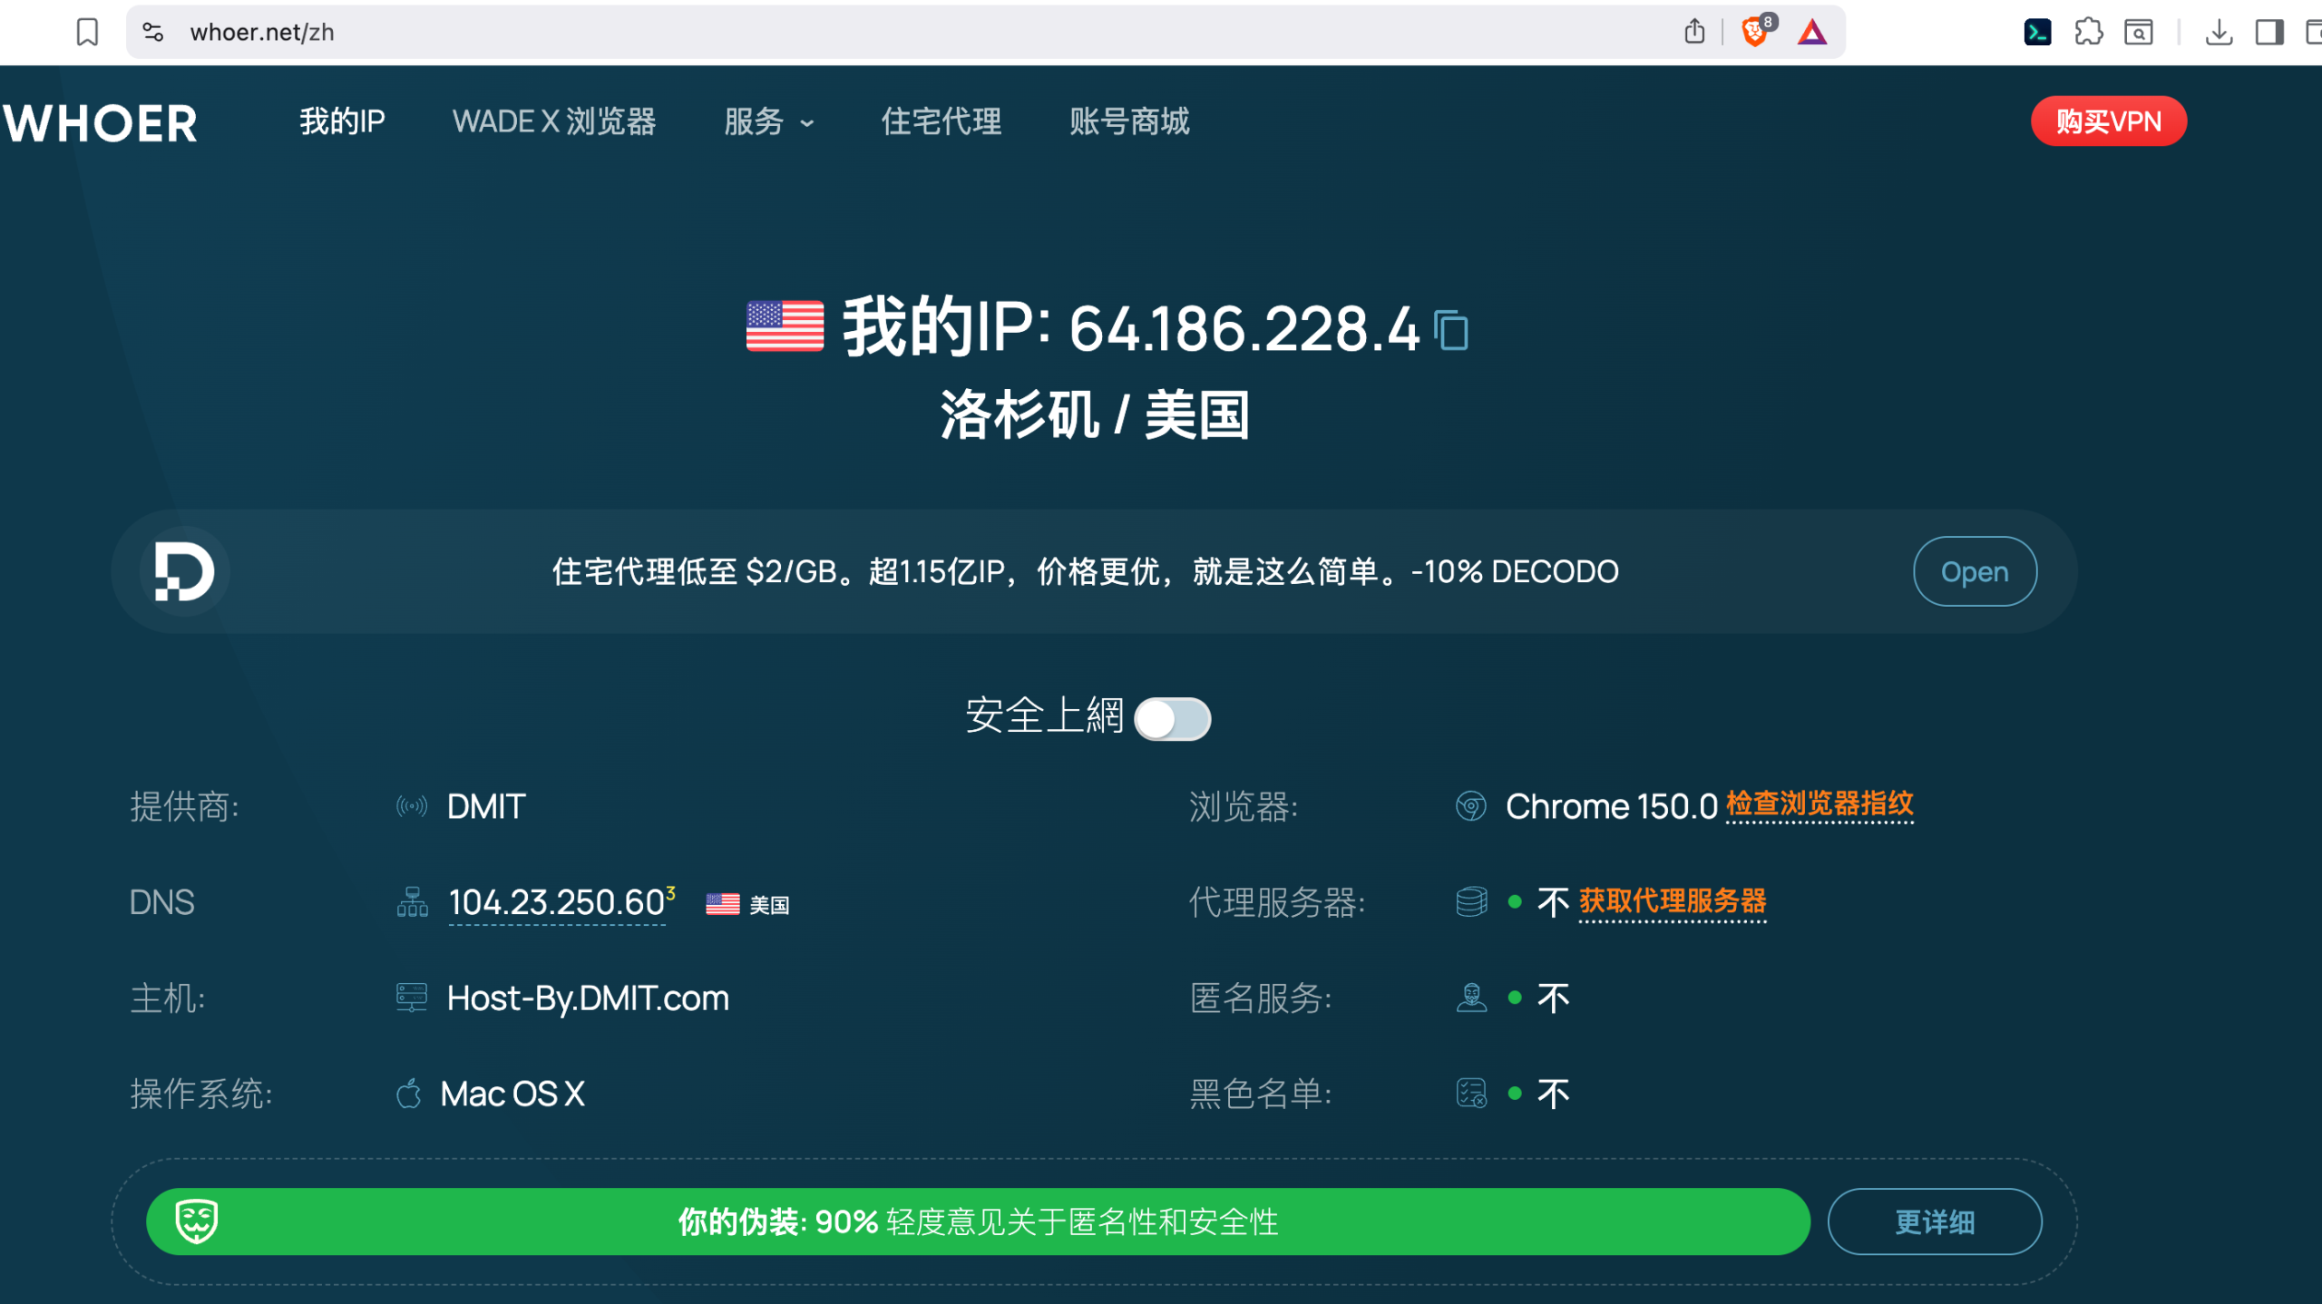This screenshot has height=1304, width=2322.
Task: Open the 我的IP nav item
Action: point(342,122)
